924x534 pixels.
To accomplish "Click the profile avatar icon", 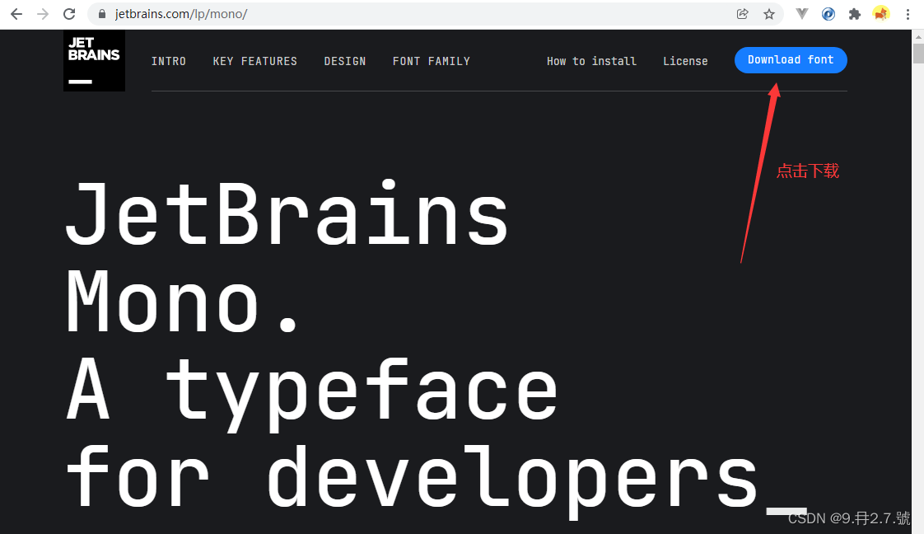I will click(x=881, y=13).
